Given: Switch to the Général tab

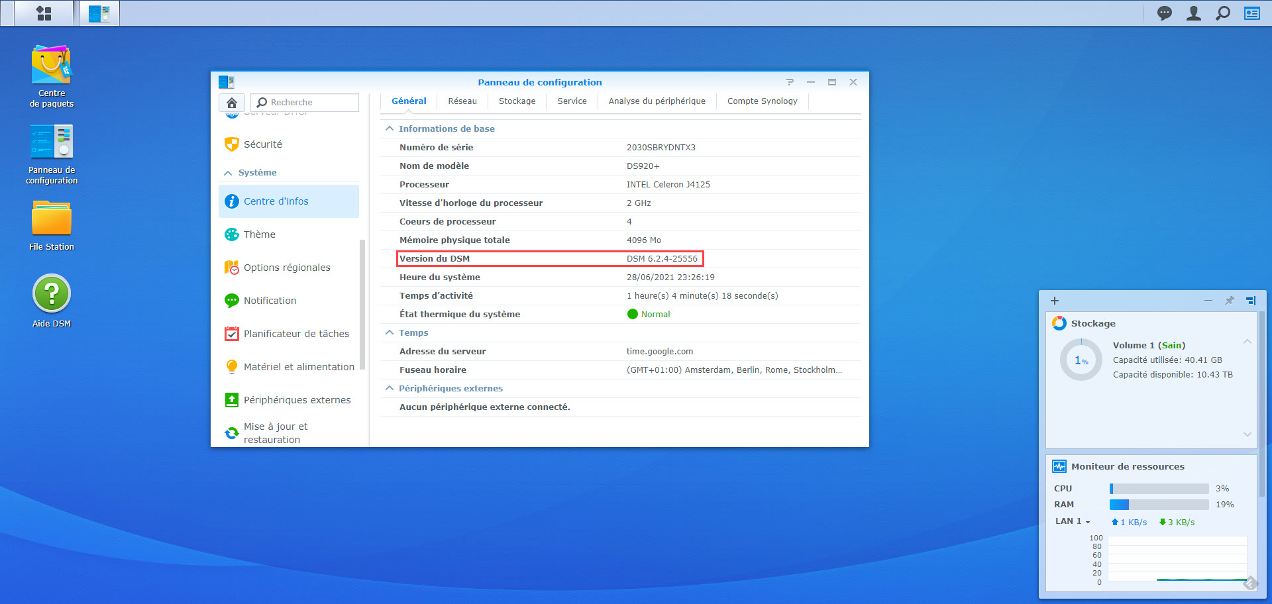Looking at the screenshot, I should click(409, 101).
